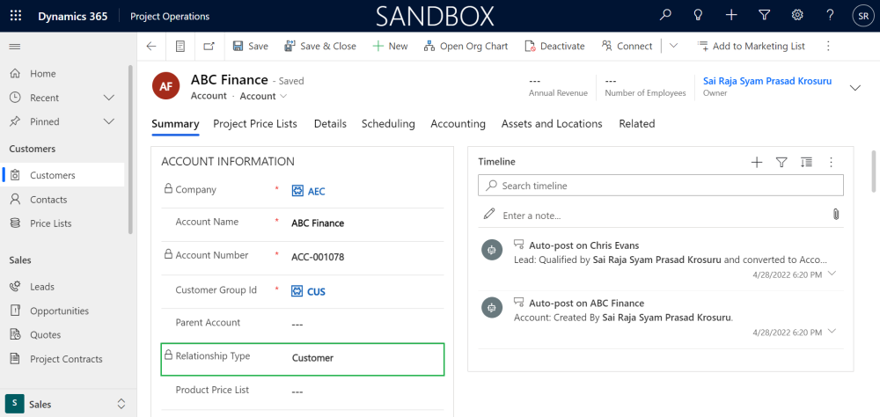This screenshot has height=417, width=880.
Task: Open timeline more options ellipsis
Action: (832, 162)
